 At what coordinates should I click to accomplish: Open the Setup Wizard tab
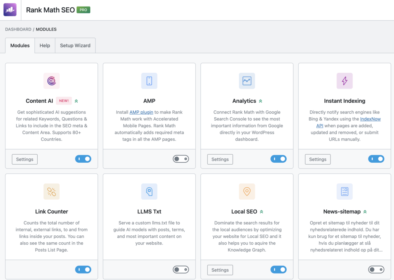click(x=75, y=45)
